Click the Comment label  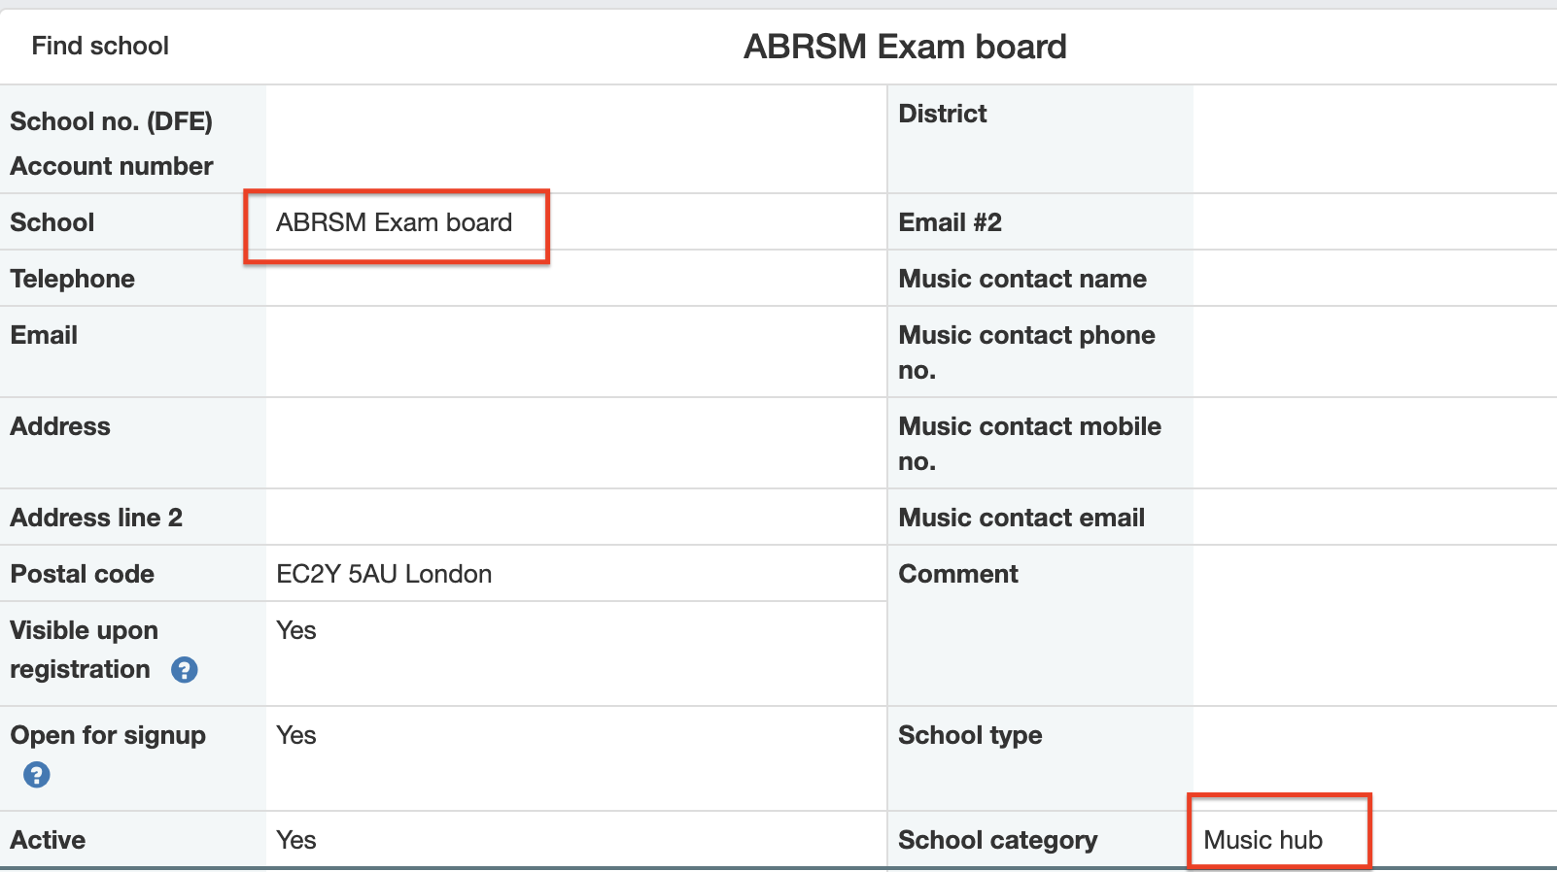957,574
